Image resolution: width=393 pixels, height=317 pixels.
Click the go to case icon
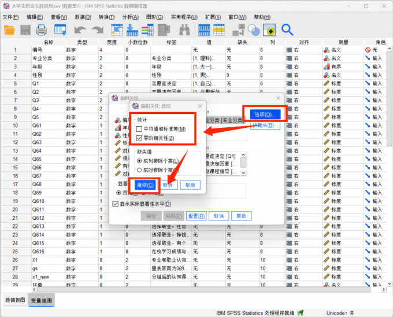(x=117, y=30)
